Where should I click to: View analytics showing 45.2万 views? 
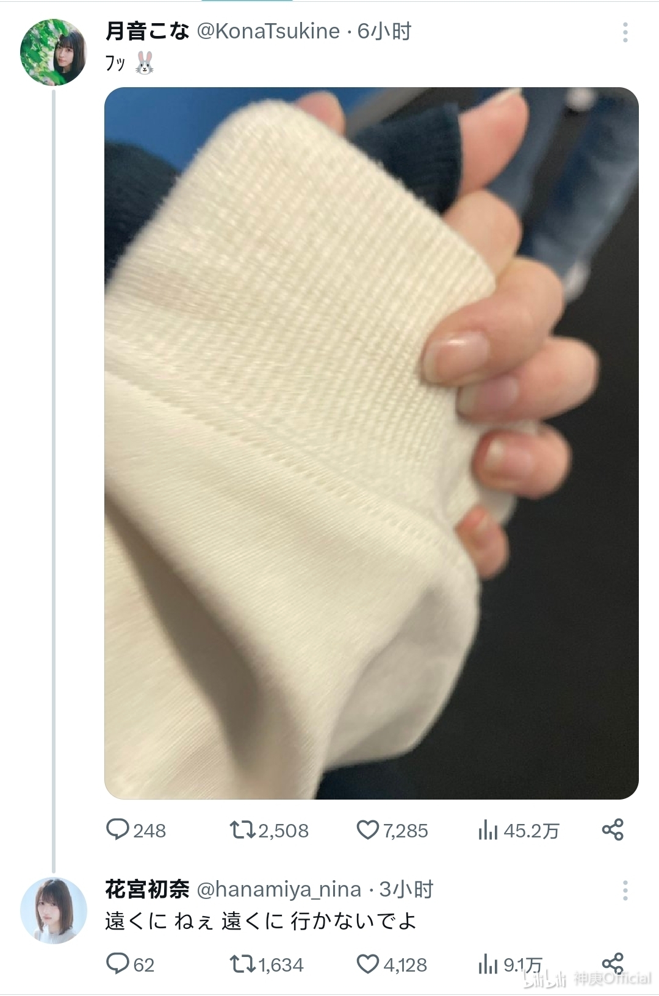coord(519,830)
